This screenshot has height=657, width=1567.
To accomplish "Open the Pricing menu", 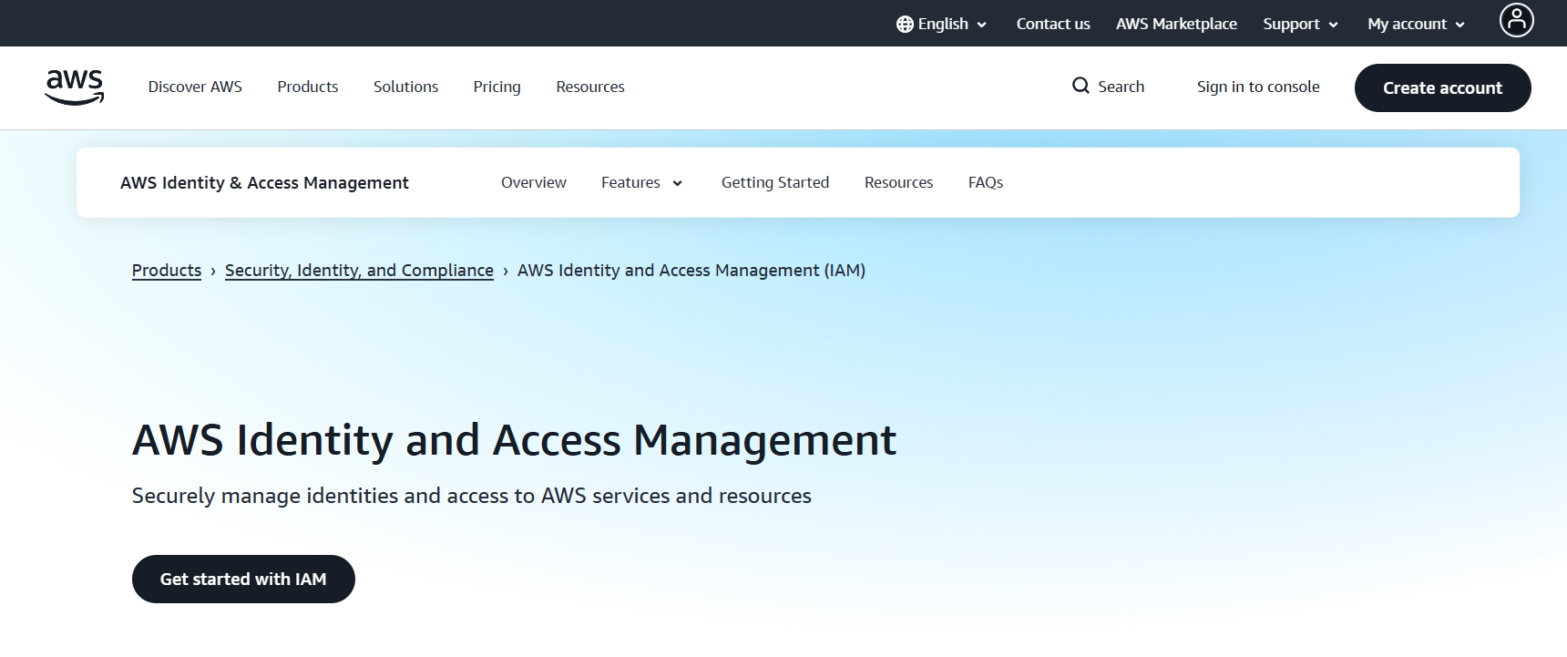I will [x=497, y=87].
